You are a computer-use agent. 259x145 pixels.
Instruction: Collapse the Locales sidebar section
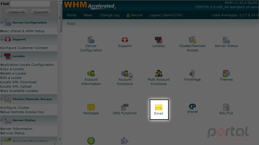(2, 56)
